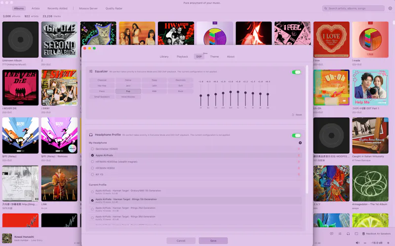
Task: Click the settings dialog vertical scrollbar
Action: (x=307, y=129)
